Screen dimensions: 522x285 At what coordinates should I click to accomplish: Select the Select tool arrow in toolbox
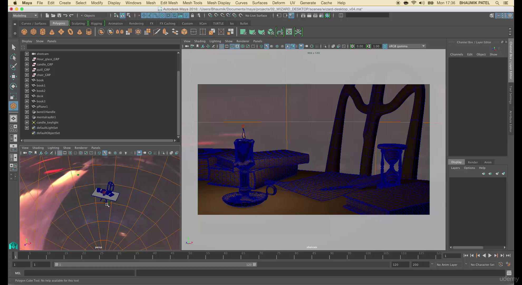click(x=13, y=47)
